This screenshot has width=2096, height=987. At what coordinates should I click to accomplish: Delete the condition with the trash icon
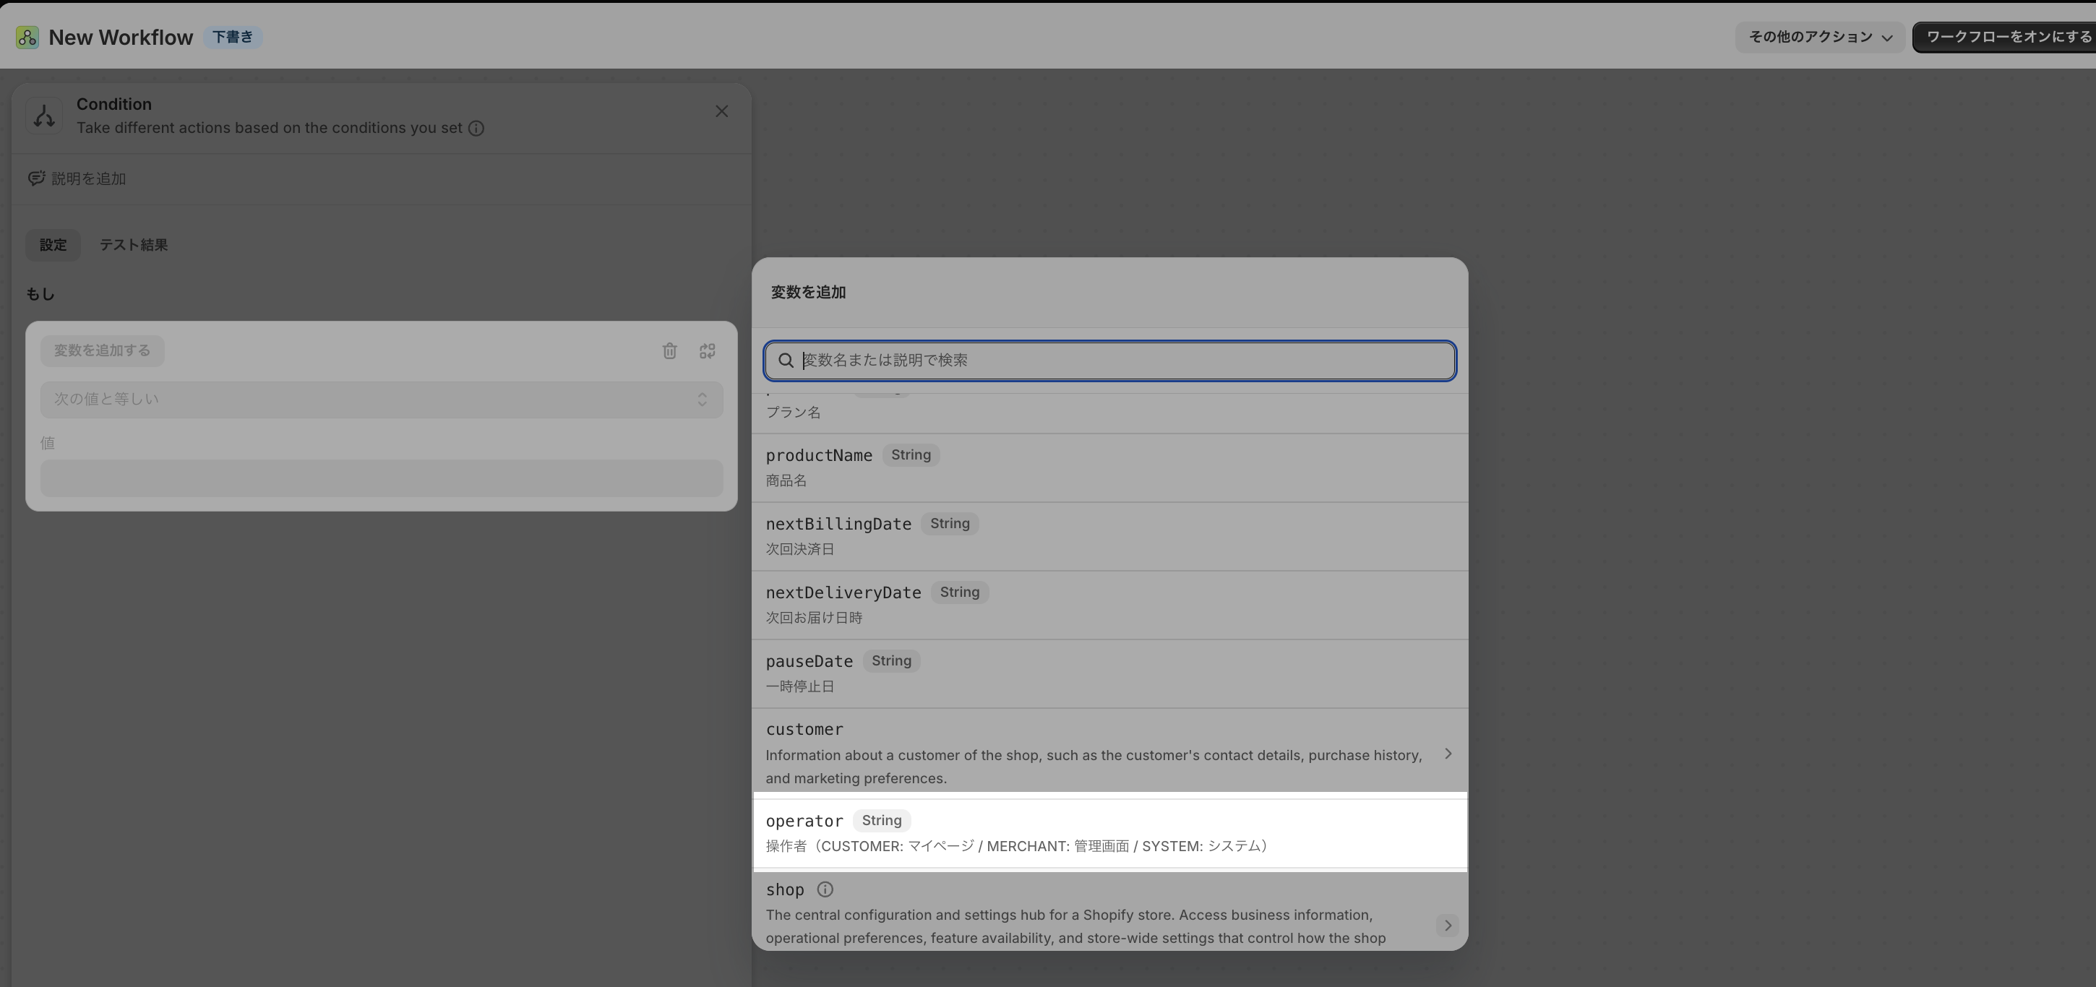[x=670, y=350]
